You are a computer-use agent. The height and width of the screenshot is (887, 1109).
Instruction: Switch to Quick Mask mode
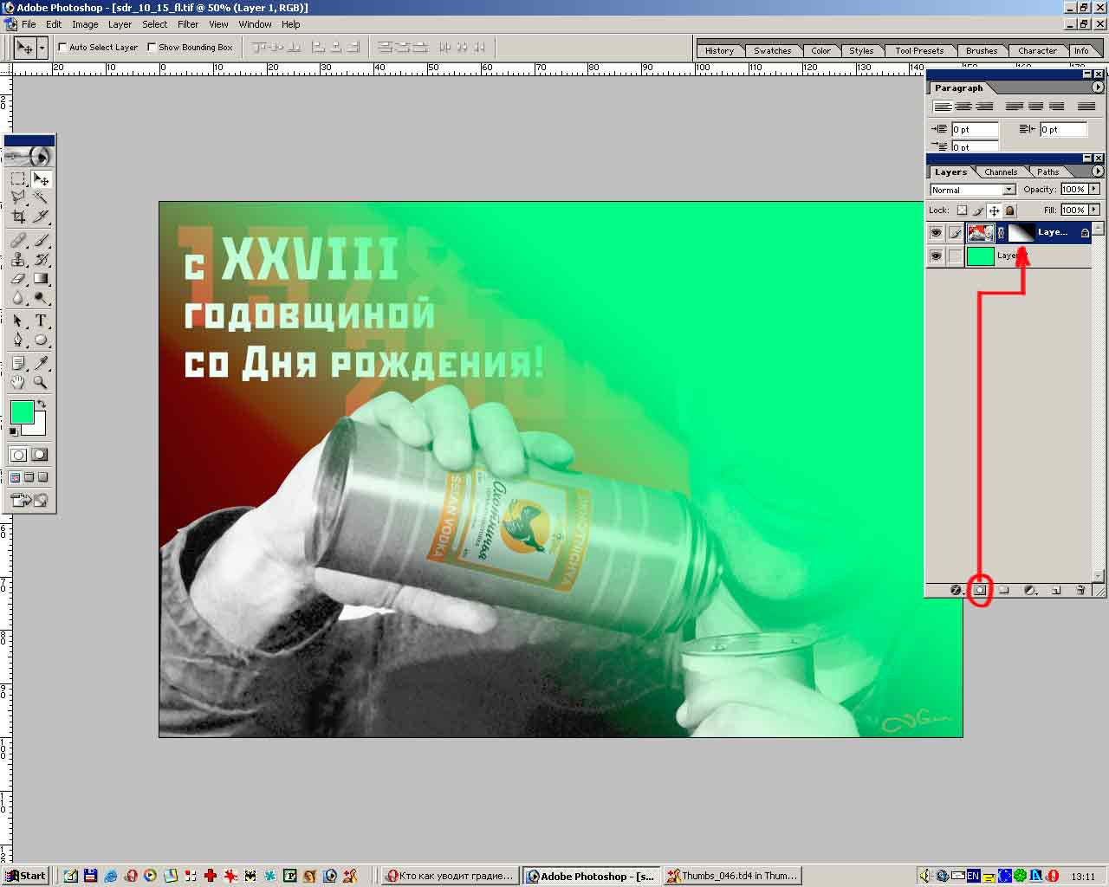click(x=40, y=455)
